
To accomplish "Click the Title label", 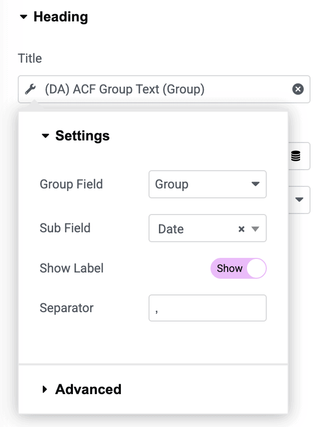I will [30, 58].
